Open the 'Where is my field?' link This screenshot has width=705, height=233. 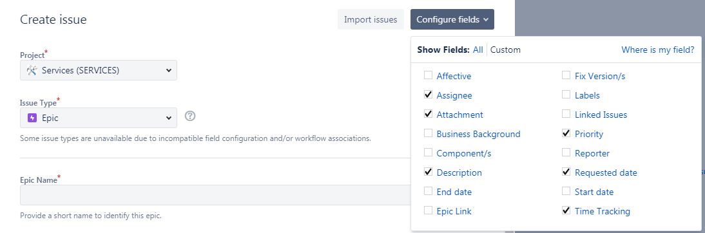[658, 50]
